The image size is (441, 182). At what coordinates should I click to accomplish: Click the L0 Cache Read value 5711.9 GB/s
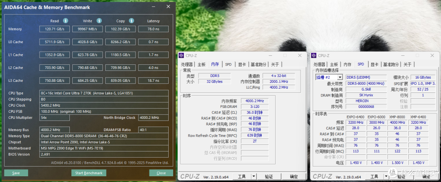pos(55,42)
